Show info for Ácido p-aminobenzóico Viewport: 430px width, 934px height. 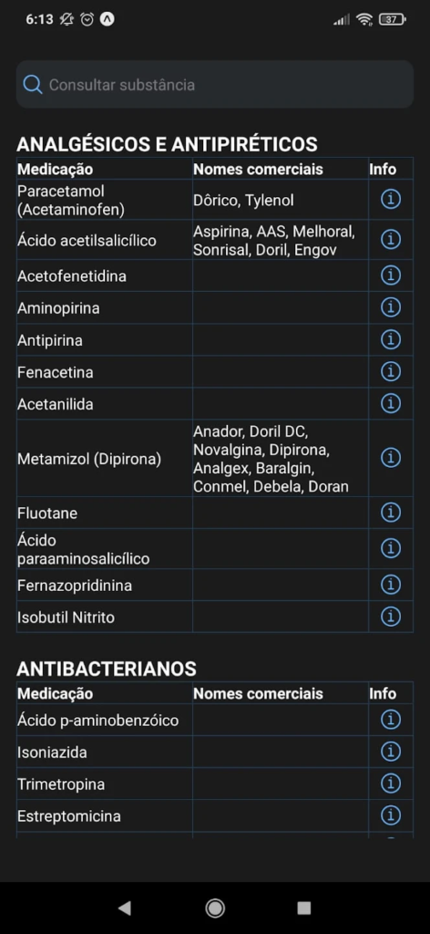coord(391,720)
